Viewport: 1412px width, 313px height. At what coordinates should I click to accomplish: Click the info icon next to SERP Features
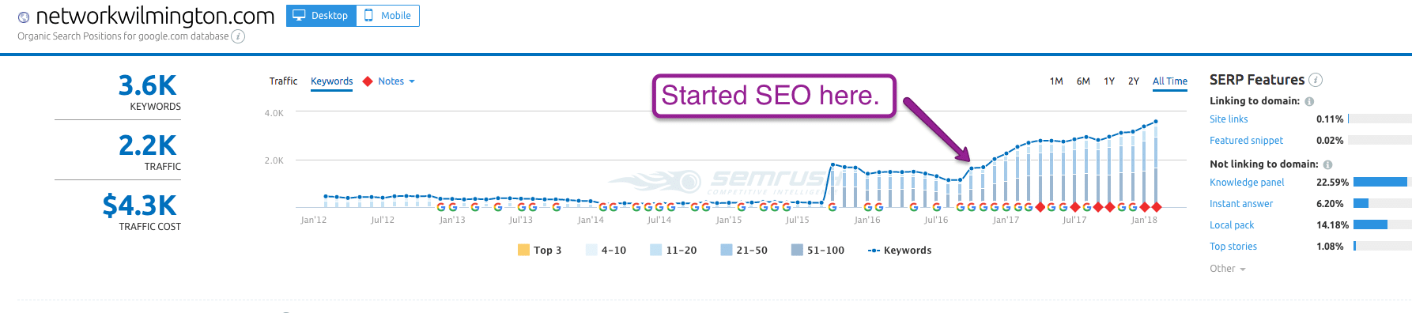1316,80
